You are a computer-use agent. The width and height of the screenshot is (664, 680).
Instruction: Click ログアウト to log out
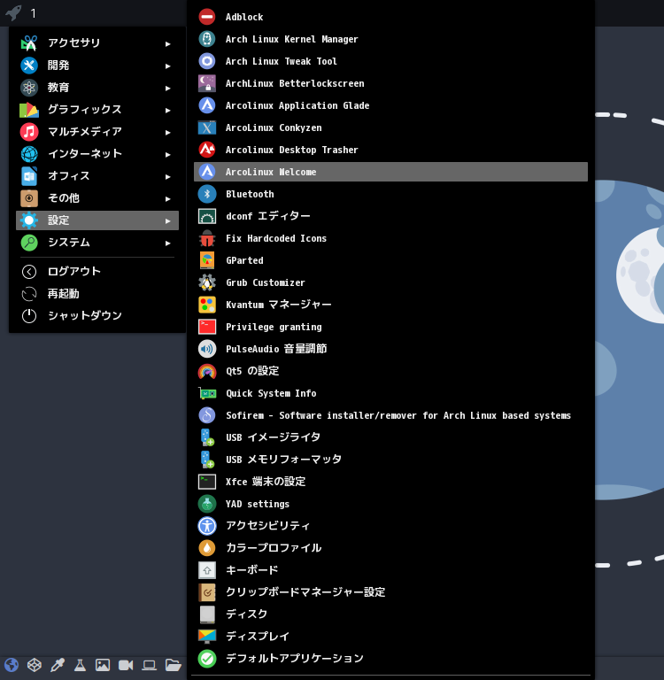(x=74, y=272)
